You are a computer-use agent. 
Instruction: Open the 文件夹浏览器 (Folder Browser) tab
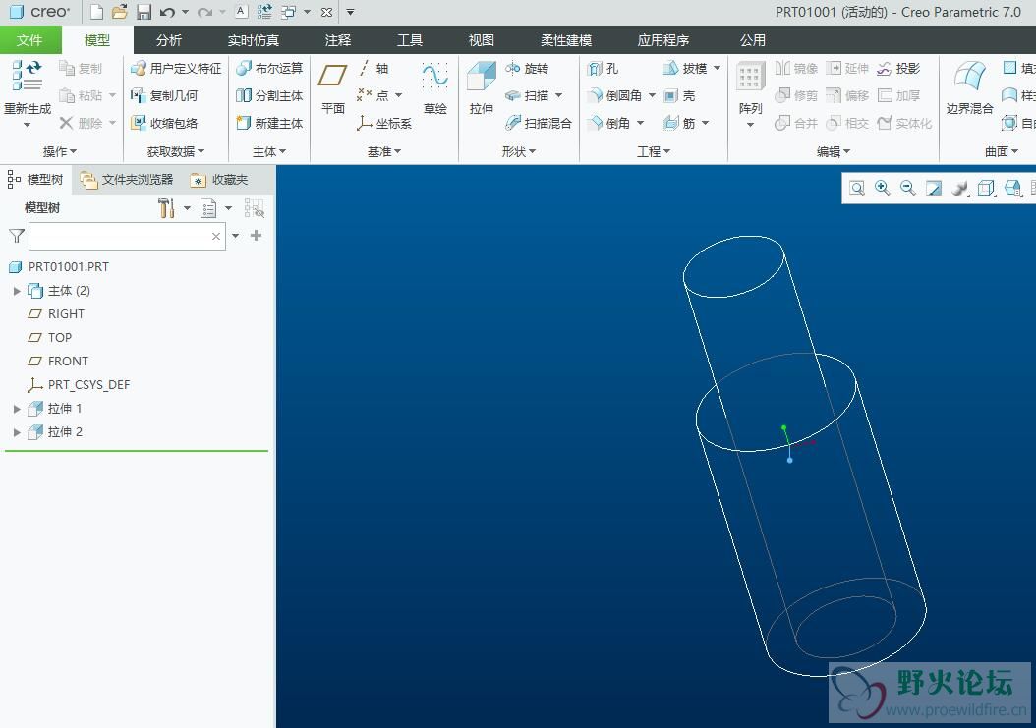tap(128, 180)
